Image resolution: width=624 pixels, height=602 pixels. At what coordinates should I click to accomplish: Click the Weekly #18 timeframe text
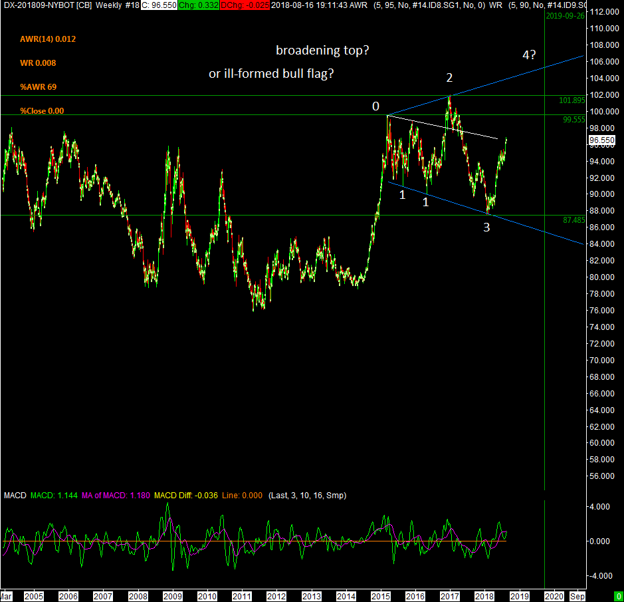[x=118, y=5]
